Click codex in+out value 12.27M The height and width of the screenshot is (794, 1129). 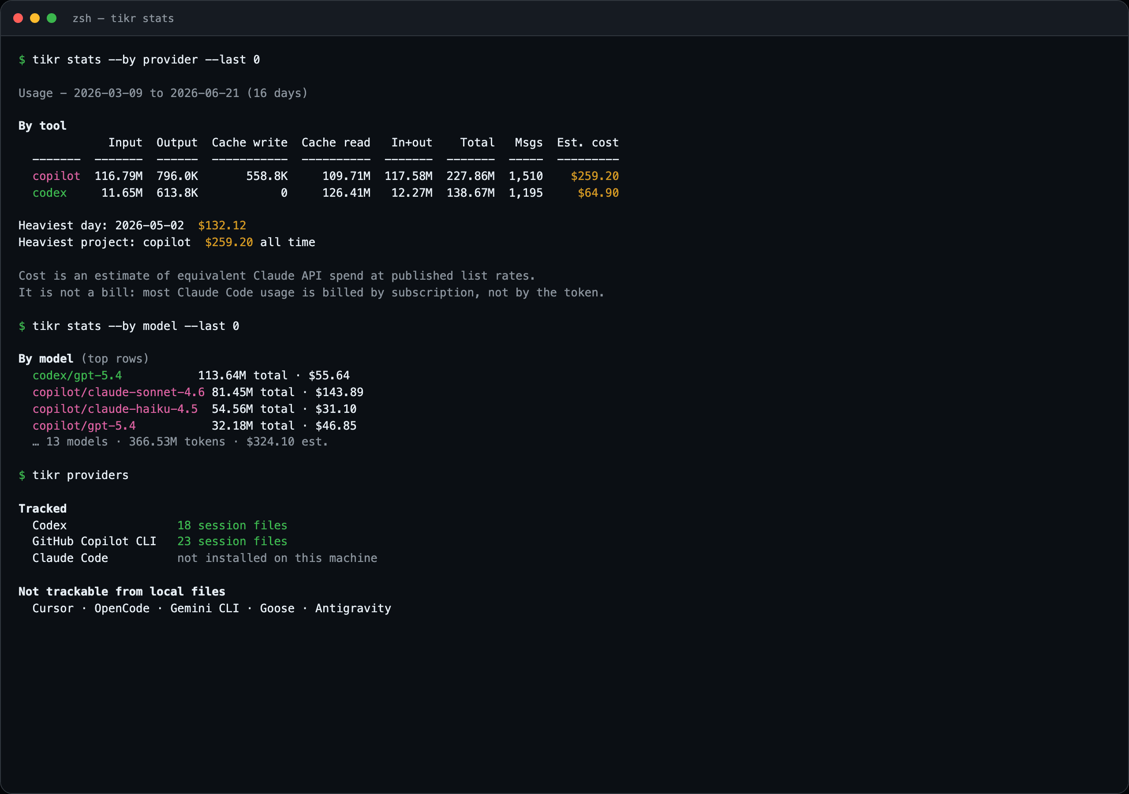pyautogui.click(x=411, y=193)
